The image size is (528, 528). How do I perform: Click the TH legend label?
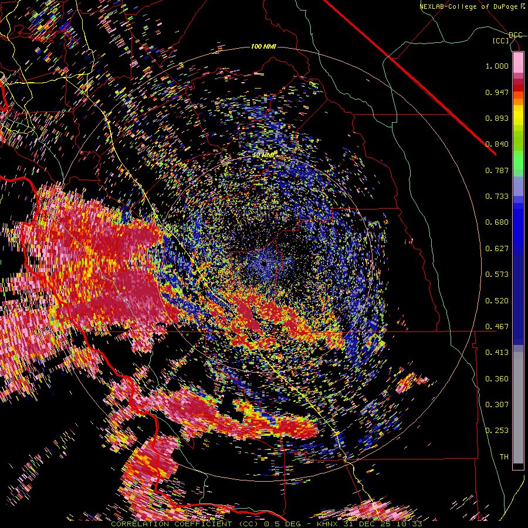504,457
